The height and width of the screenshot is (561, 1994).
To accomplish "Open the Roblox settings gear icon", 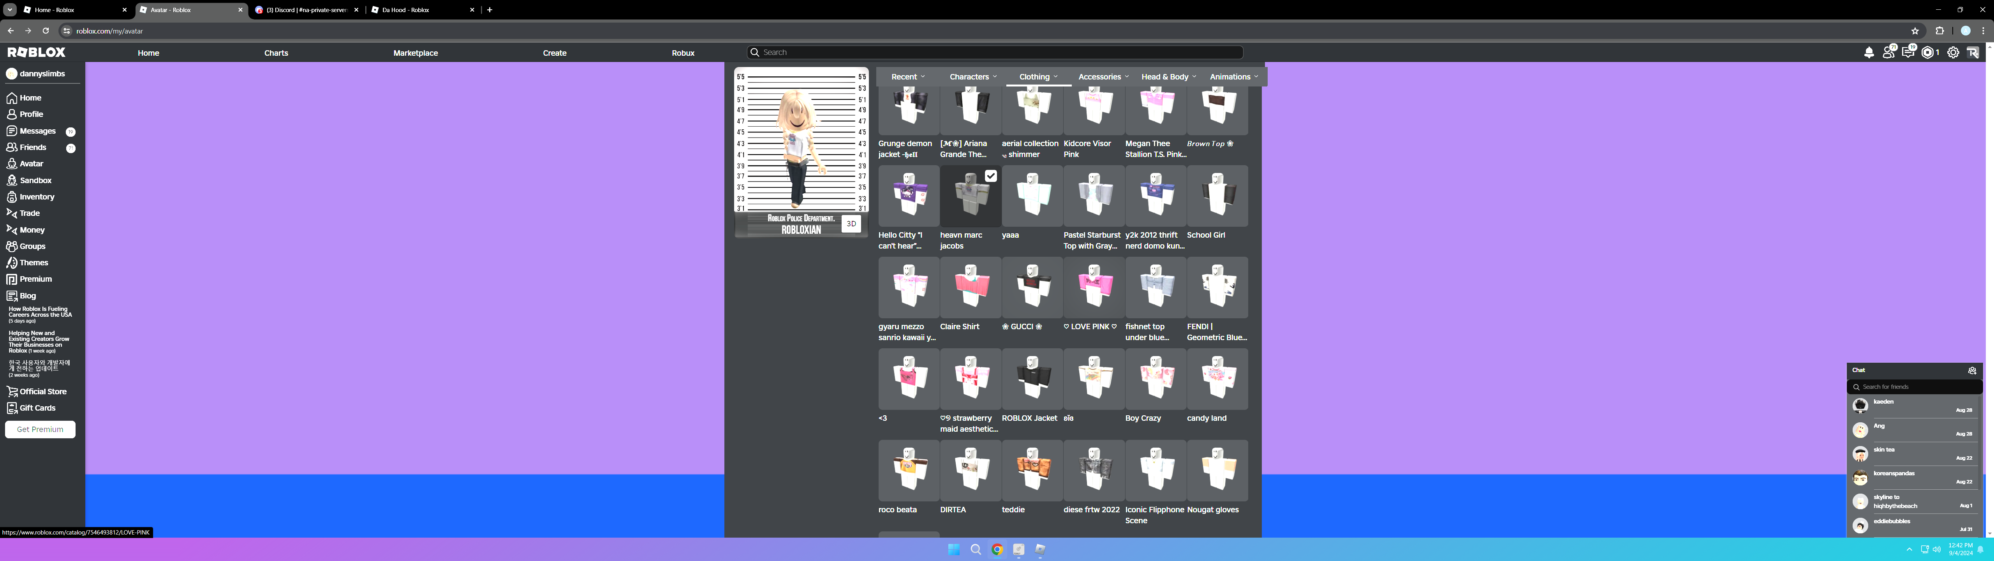I will point(1953,53).
